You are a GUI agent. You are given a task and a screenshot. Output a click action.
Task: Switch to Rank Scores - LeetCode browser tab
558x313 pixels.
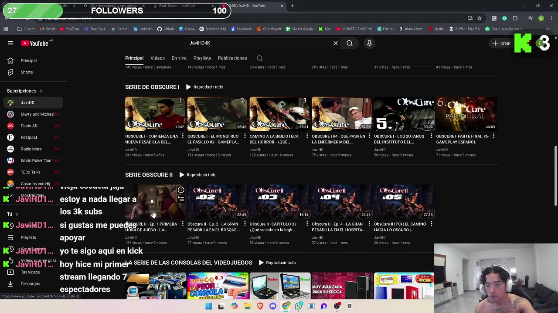click(182, 6)
